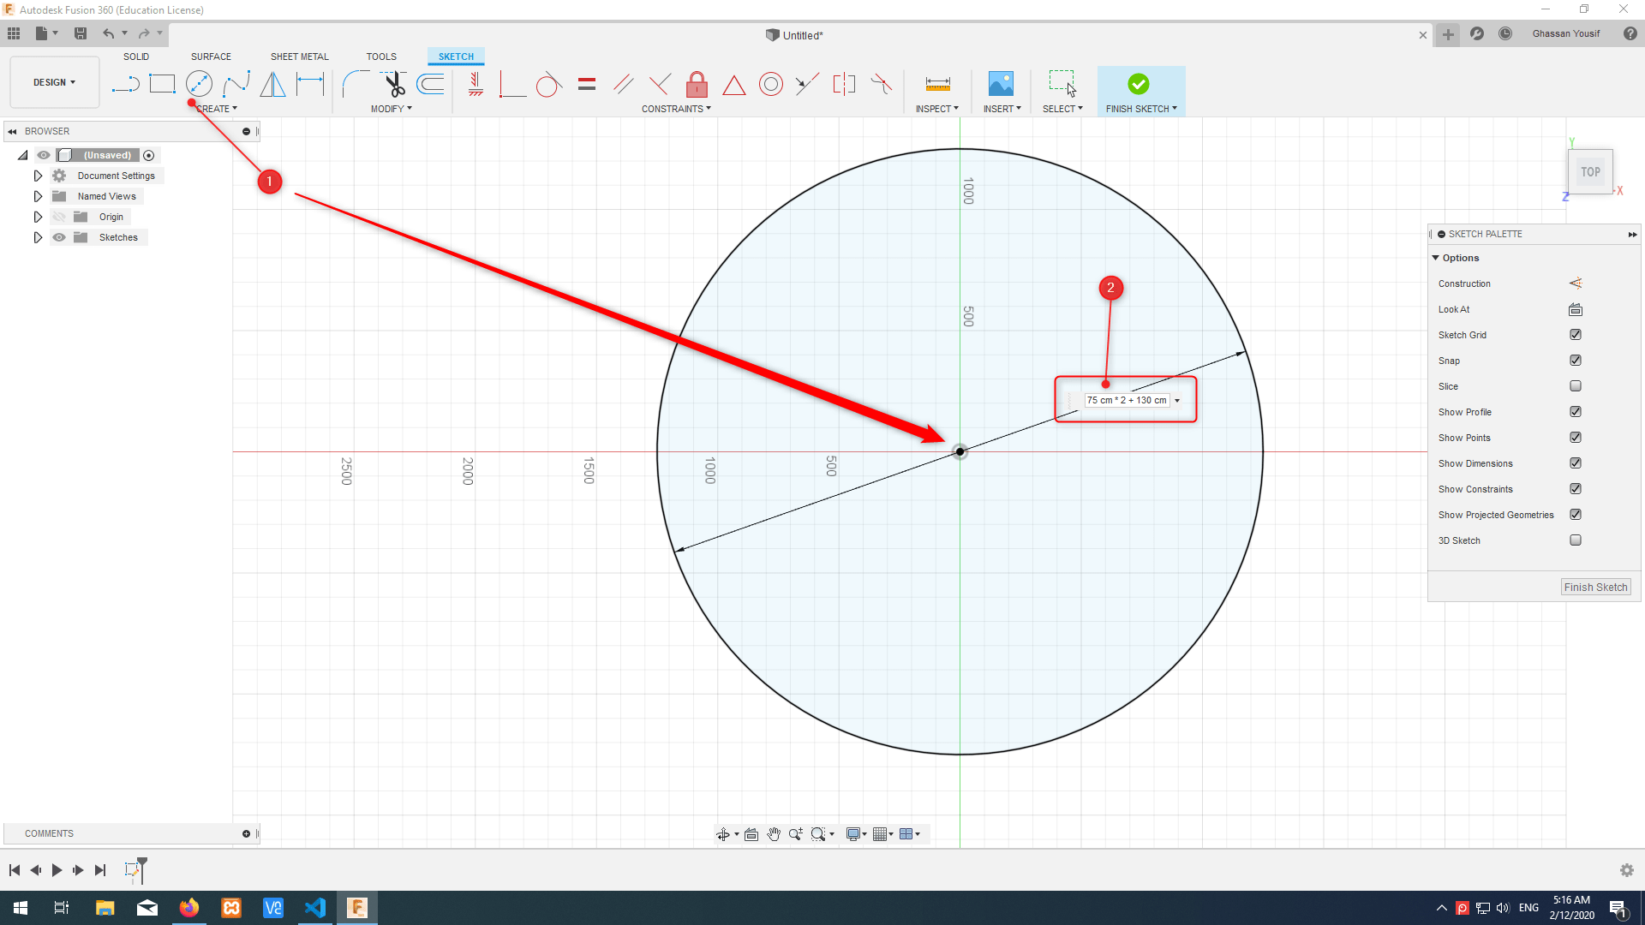The width and height of the screenshot is (1645, 925).
Task: Apply MidPoint triangle constraint
Action: (x=733, y=85)
